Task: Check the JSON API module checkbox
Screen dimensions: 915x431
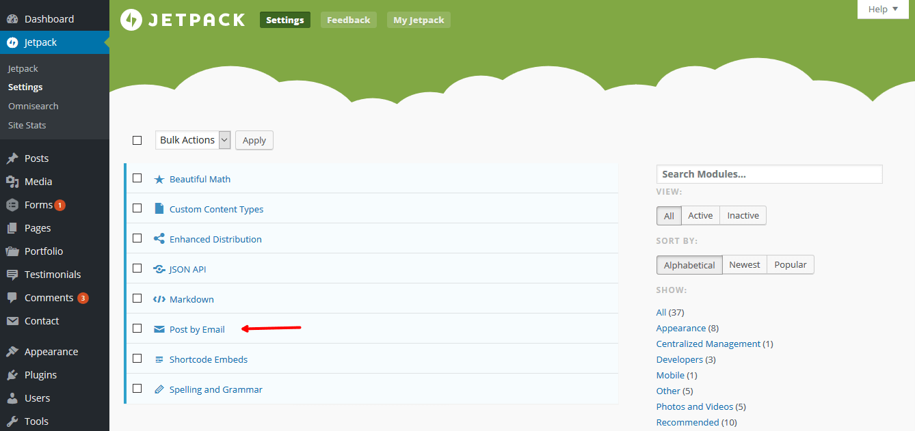Action: point(137,268)
